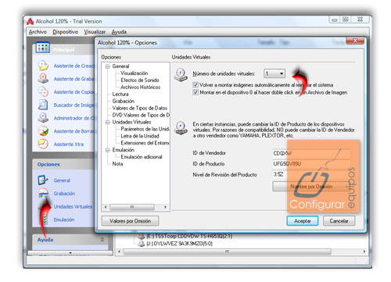Click the Emulación checklist icon in sidebar
The width and height of the screenshot is (391, 282).
(x=45, y=220)
